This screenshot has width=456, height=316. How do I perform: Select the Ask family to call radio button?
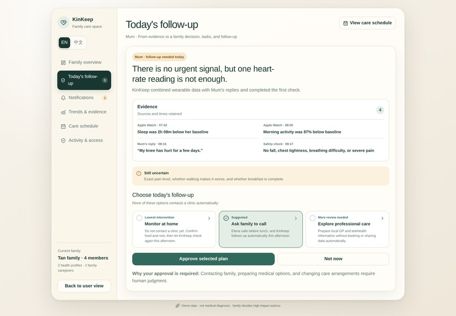[x=226, y=218]
